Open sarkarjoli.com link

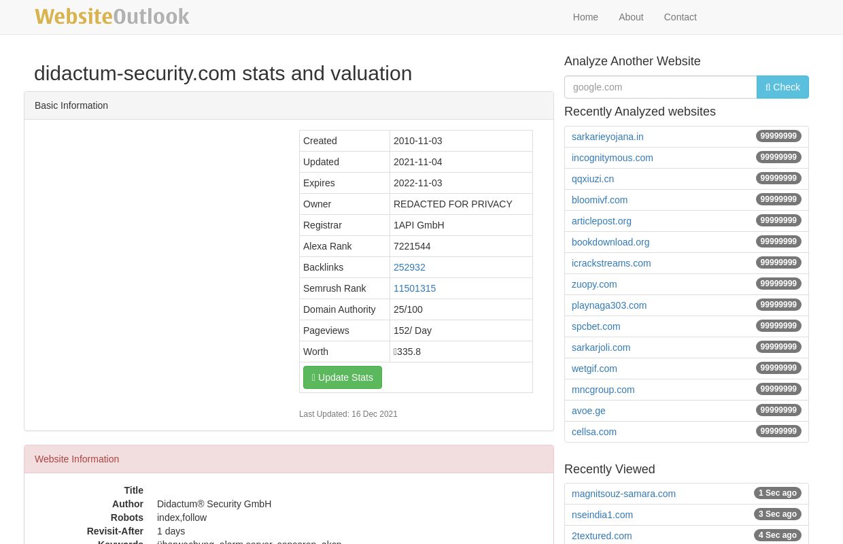[x=601, y=347]
